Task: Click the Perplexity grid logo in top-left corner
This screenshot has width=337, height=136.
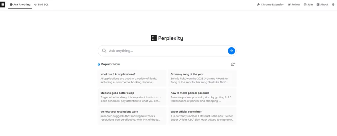Action: click(x=3, y=5)
